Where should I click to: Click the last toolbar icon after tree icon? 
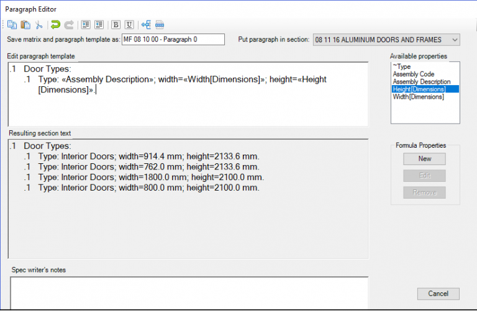pos(160,25)
